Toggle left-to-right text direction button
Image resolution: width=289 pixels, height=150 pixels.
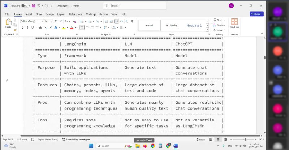[116, 21]
